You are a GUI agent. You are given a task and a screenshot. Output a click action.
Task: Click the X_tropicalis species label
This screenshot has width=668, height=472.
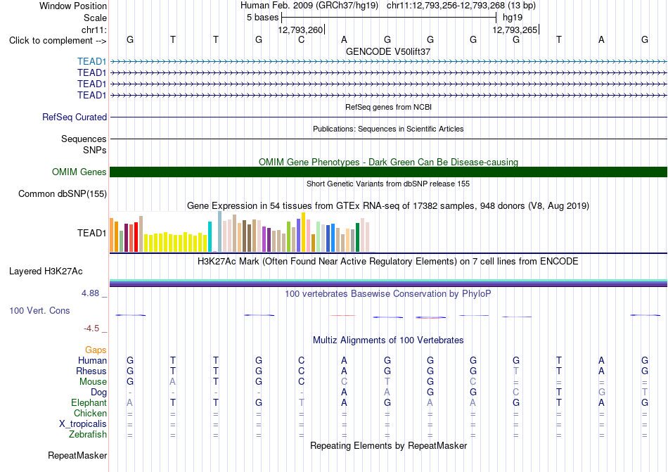[83, 424]
